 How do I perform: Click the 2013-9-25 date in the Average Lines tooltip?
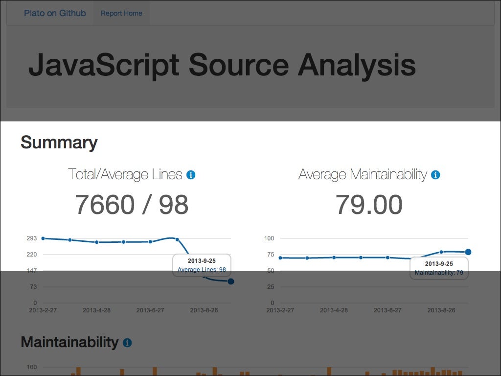202,261
